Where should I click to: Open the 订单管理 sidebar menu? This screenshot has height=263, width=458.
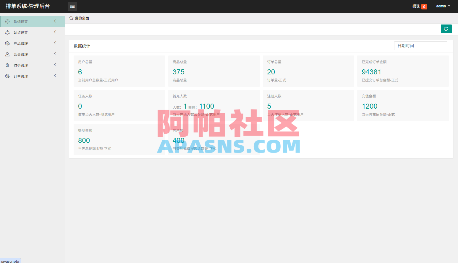(x=32, y=76)
